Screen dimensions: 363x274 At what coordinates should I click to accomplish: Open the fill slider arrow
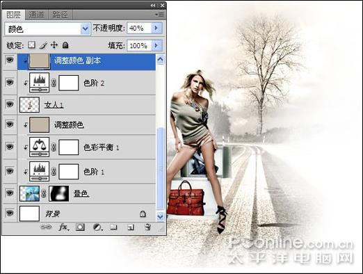[156, 46]
